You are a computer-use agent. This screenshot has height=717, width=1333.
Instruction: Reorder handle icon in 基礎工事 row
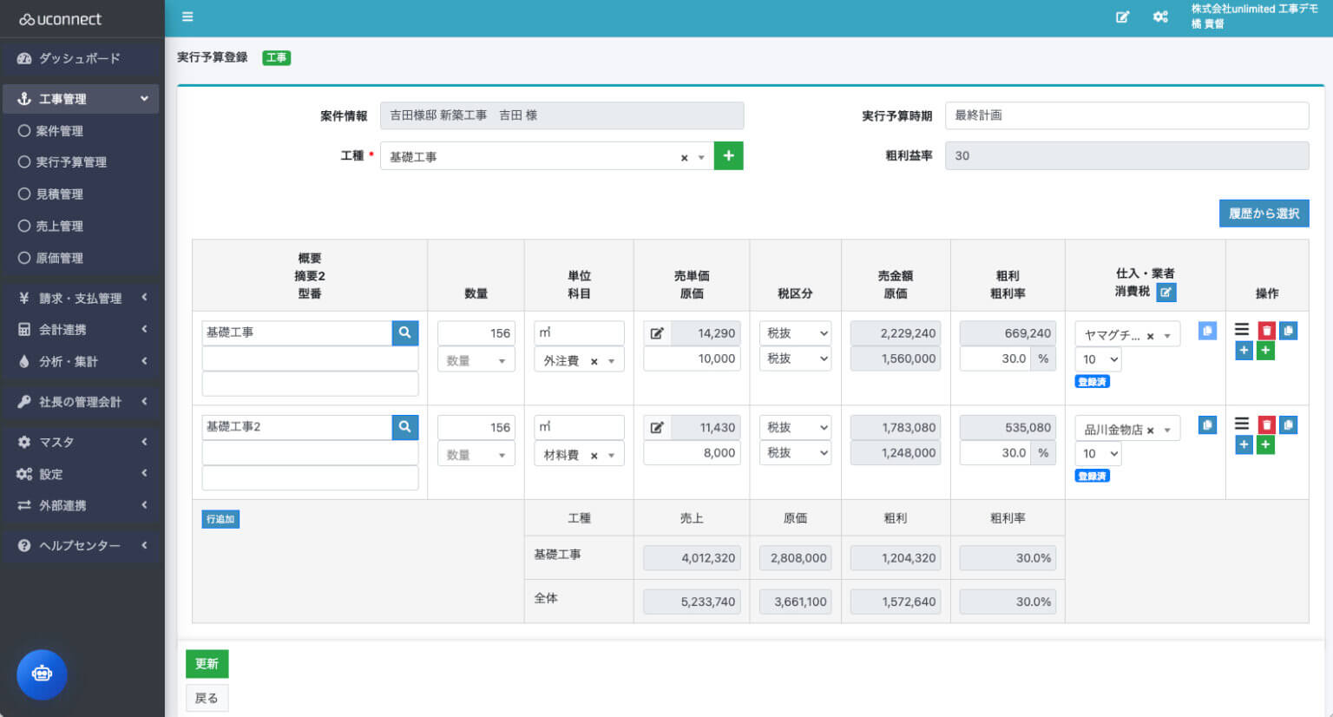1242,330
